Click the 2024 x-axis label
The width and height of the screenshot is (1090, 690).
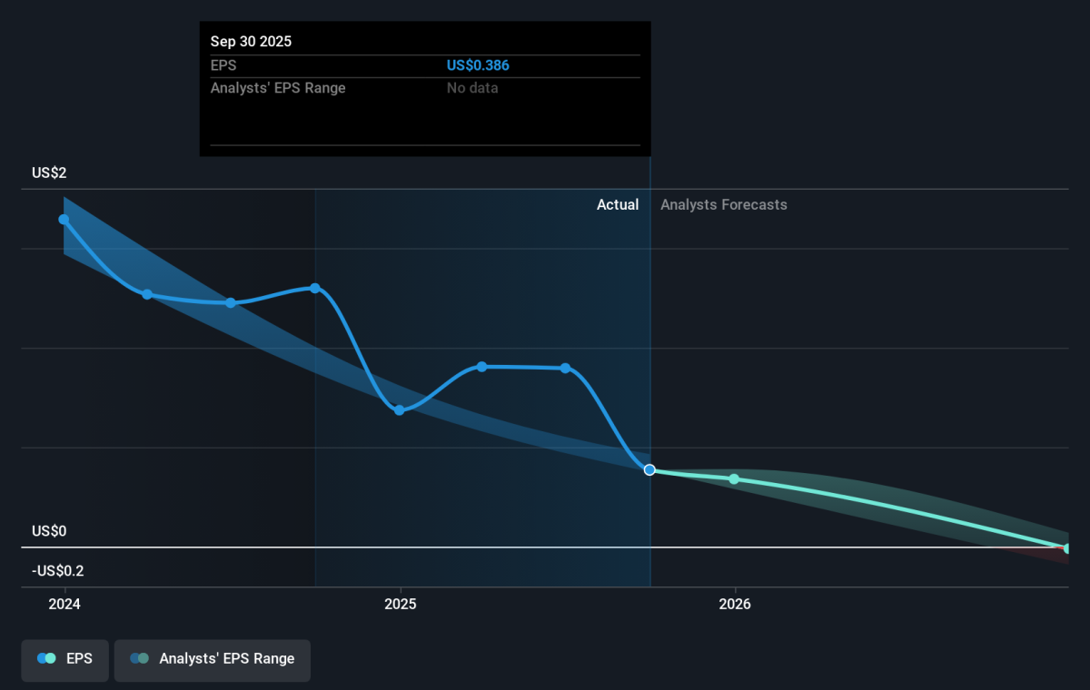coord(64,604)
